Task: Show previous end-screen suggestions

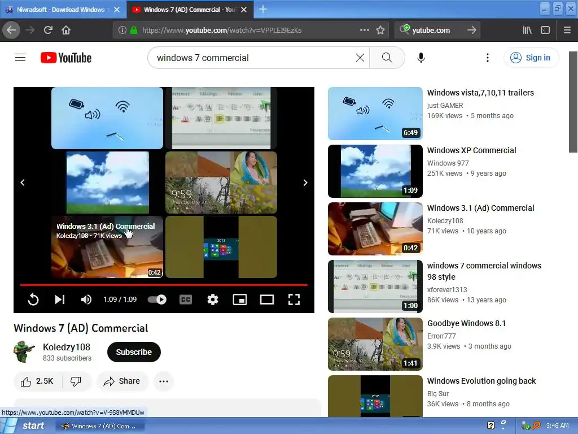Action: pyautogui.click(x=23, y=183)
